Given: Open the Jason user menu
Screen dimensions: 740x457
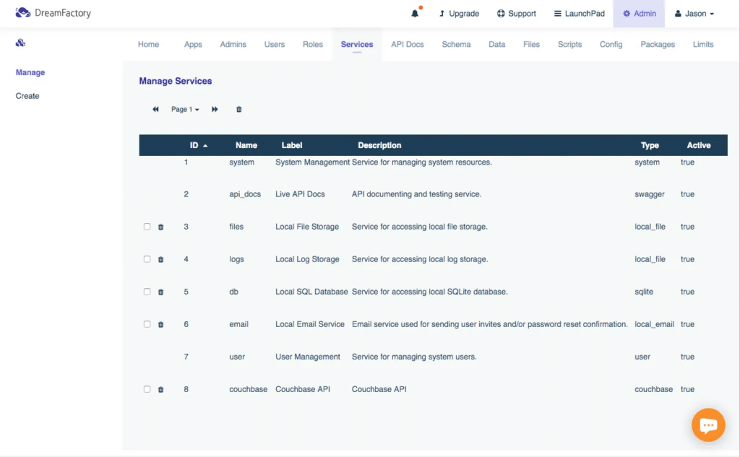Looking at the screenshot, I should pos(693,13).
